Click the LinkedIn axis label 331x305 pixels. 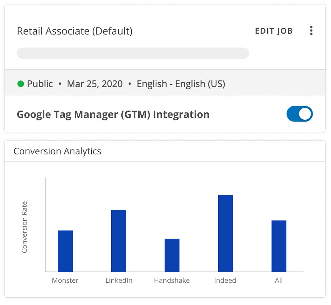click(119, 280)
